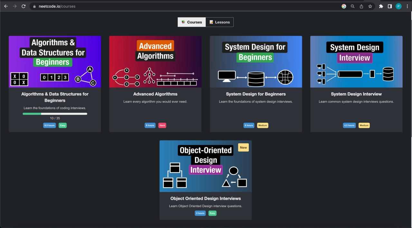Screen dimensions: 412x228
Task: Click the globe icon
Action: (285, 77)
